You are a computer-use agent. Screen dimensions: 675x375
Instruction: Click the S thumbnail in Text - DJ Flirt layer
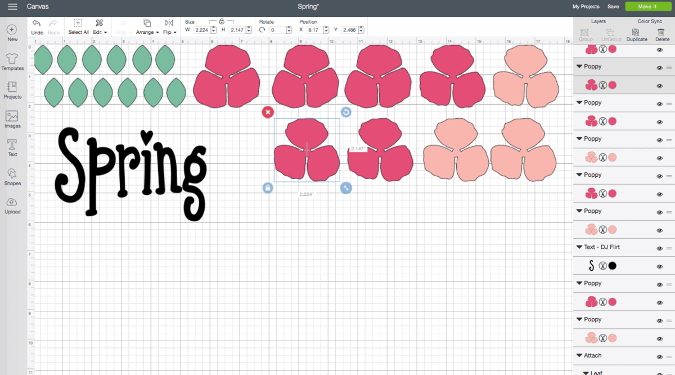tap(591, 265)
